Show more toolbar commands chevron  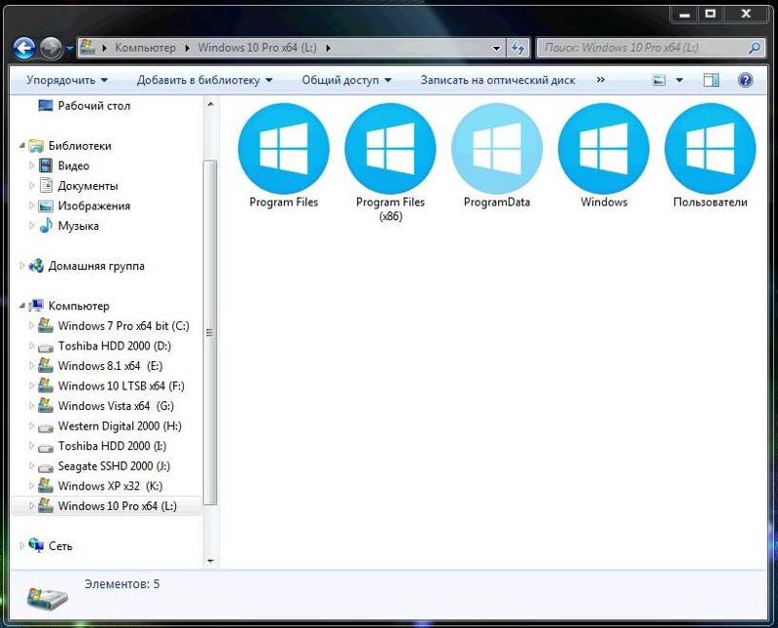(x=600, y=80)
